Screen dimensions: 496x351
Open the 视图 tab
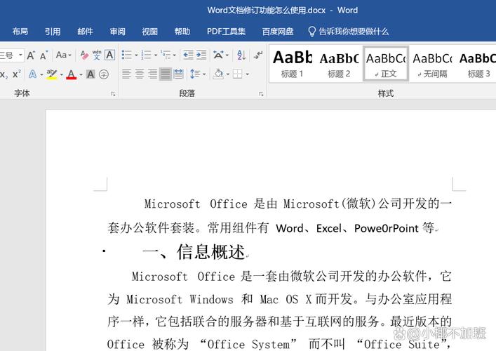click(x=150, y=32)
